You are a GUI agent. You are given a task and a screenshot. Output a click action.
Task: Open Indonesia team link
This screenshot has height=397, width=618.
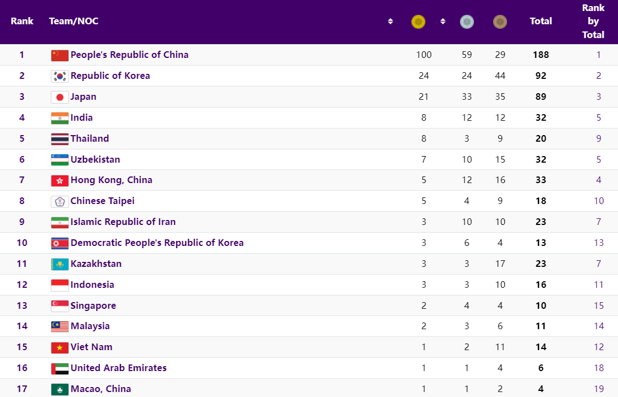(x=92, y=285)
